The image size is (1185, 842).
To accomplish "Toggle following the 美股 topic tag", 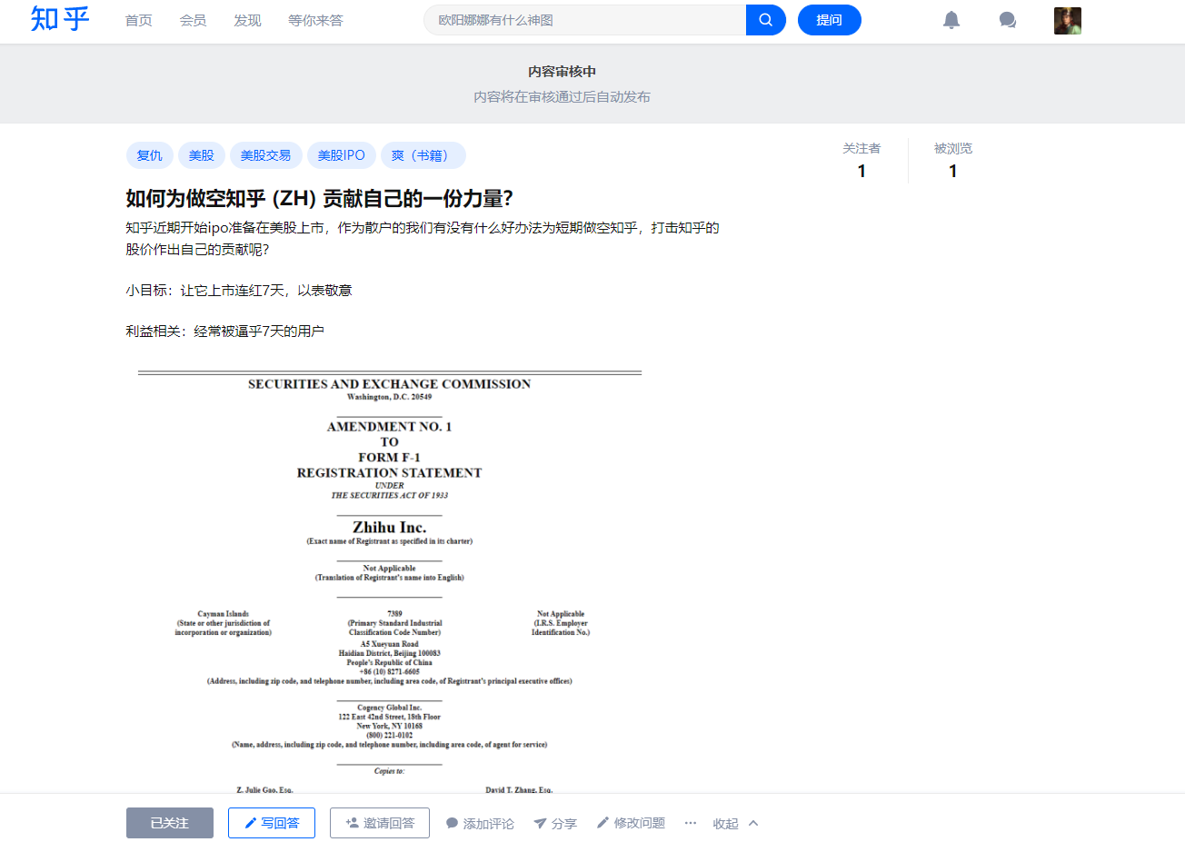I will (x=201, y=155).
